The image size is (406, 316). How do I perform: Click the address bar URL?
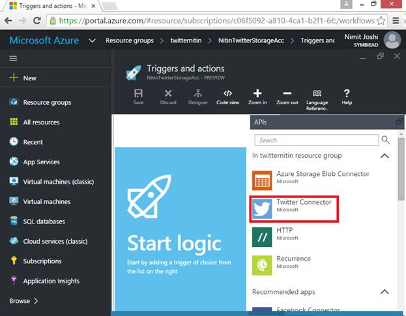tap(216, 21)
